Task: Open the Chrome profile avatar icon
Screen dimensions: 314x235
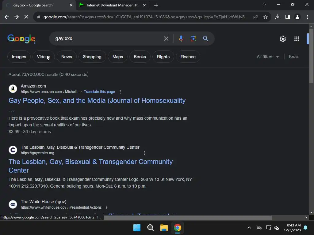Action: click(x=297, y=17)
